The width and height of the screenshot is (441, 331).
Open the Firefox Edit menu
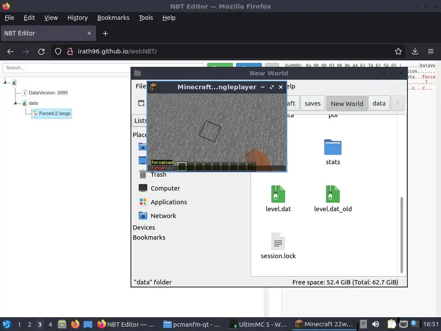(29, 18)
